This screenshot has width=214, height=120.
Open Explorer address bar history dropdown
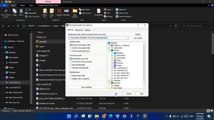click(x=171, y=26)
